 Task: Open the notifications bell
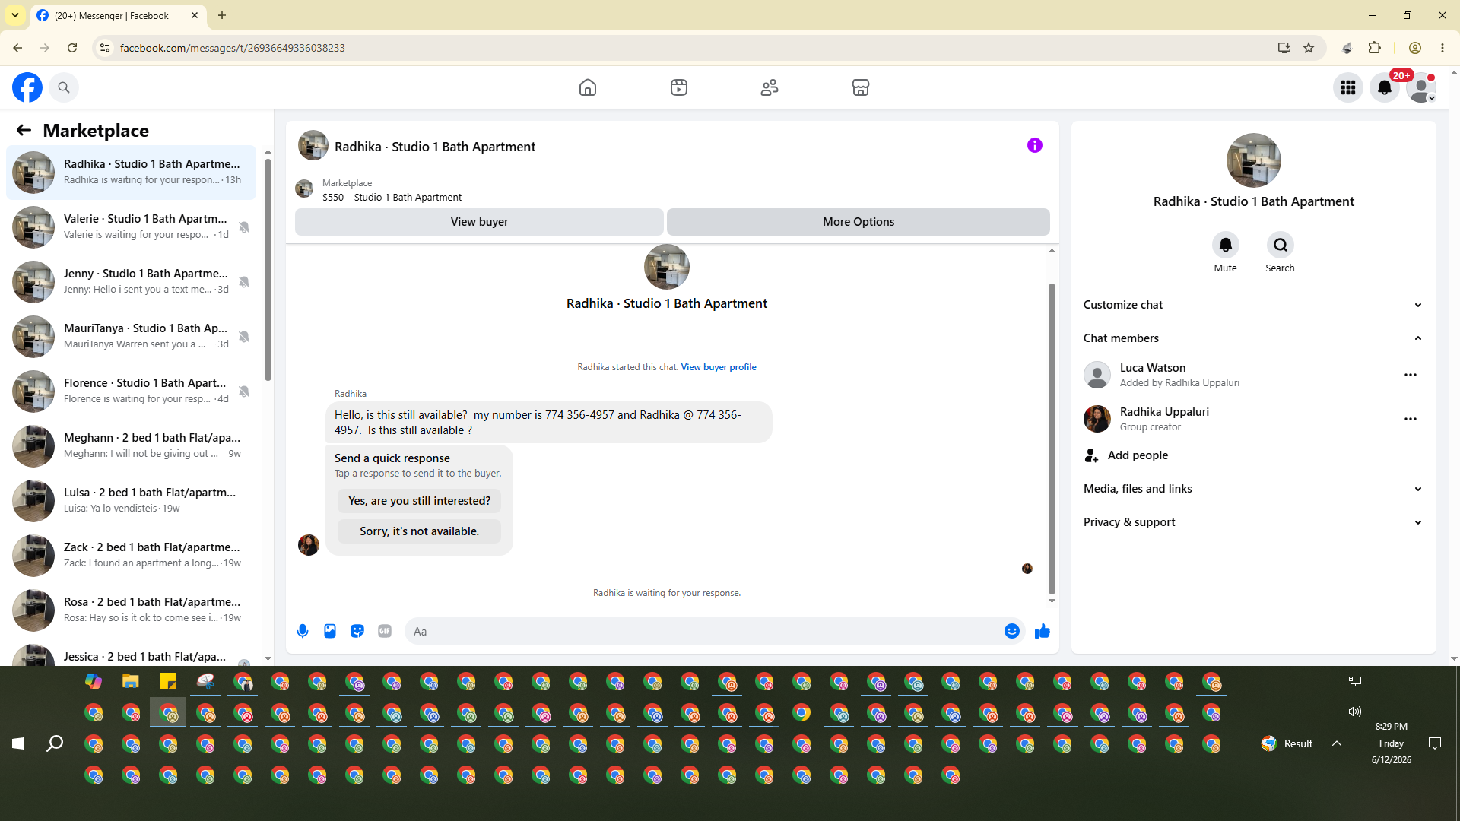(x=1385, y=87)
